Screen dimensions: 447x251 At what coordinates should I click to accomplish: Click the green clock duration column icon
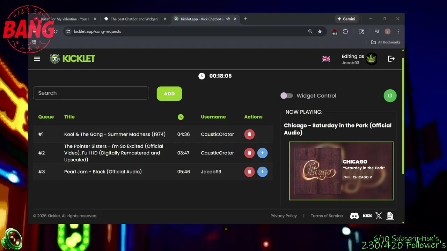(181, 117)
